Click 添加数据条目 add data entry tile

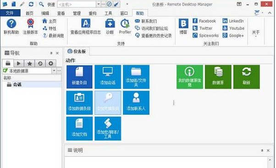79,103
